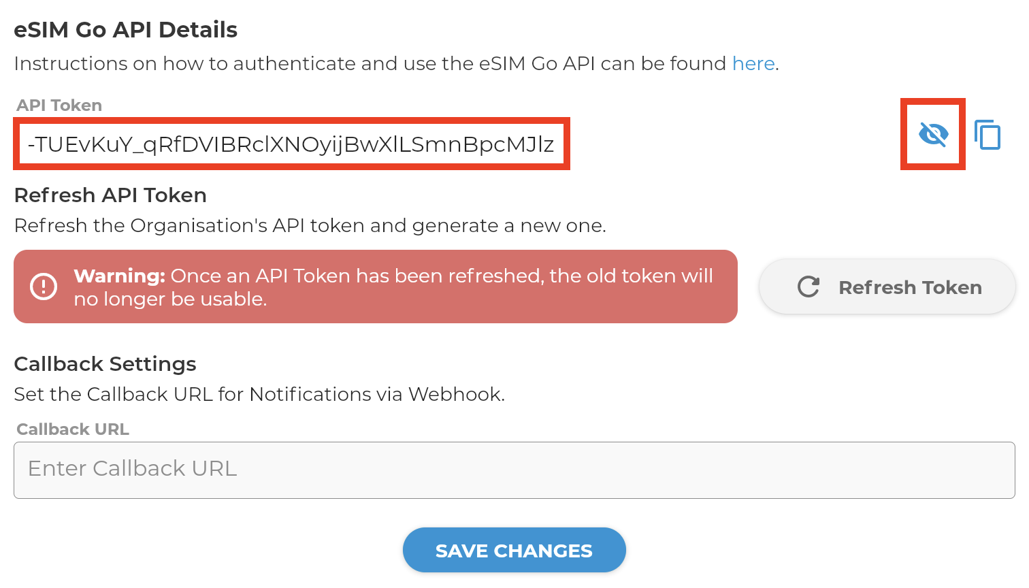
Task: Click the 'Callback URL' field label
Action: [x=73, y=429]
